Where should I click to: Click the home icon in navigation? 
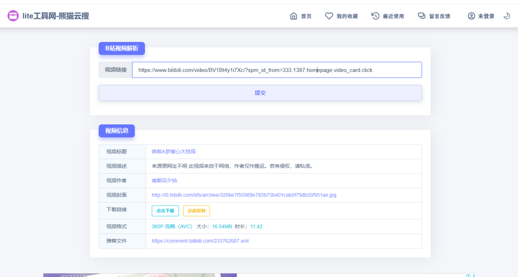coord(294,16)
